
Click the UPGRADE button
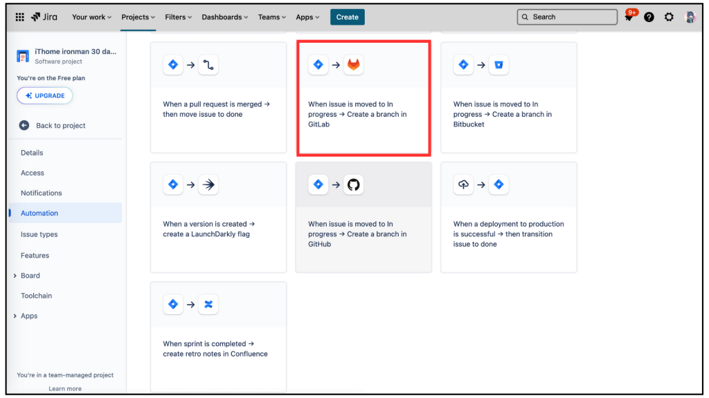[45, 95]
